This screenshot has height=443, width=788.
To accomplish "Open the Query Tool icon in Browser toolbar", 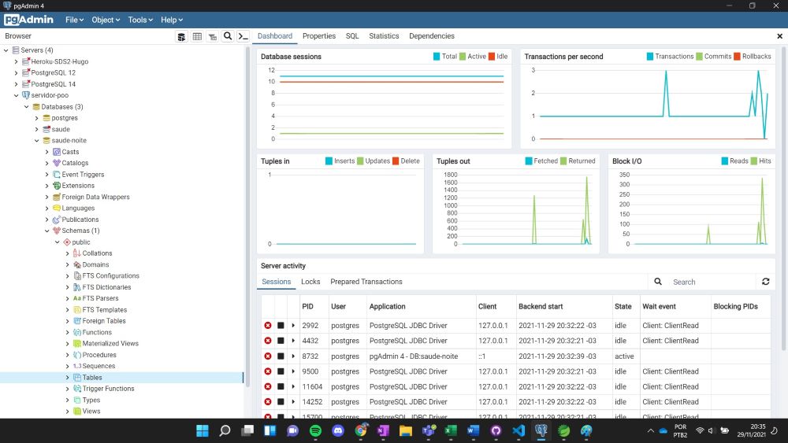I will 181,36.
